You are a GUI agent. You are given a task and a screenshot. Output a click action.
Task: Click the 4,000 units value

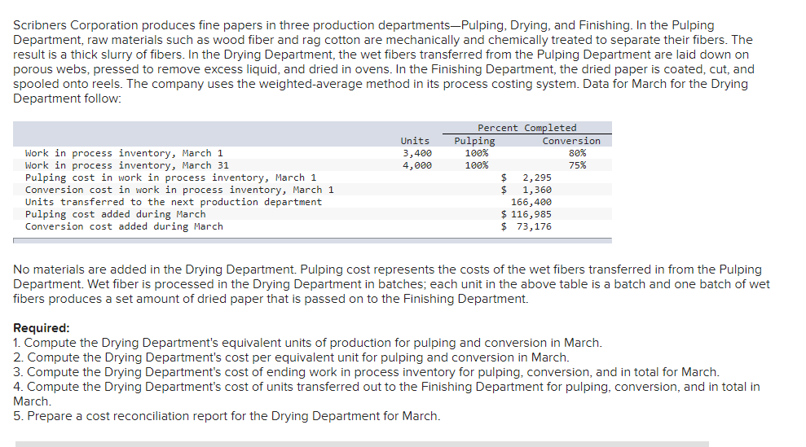tap(417, 165)
